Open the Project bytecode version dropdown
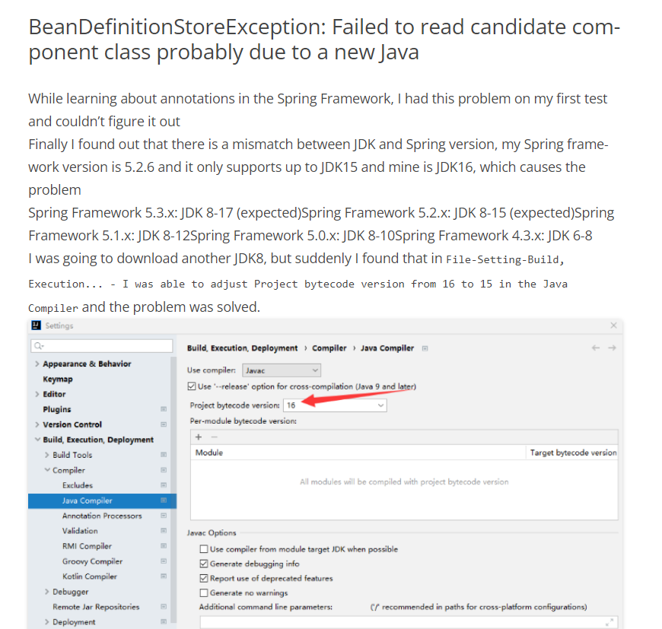This screenshot has height=629, width=662. click(380, 405)
